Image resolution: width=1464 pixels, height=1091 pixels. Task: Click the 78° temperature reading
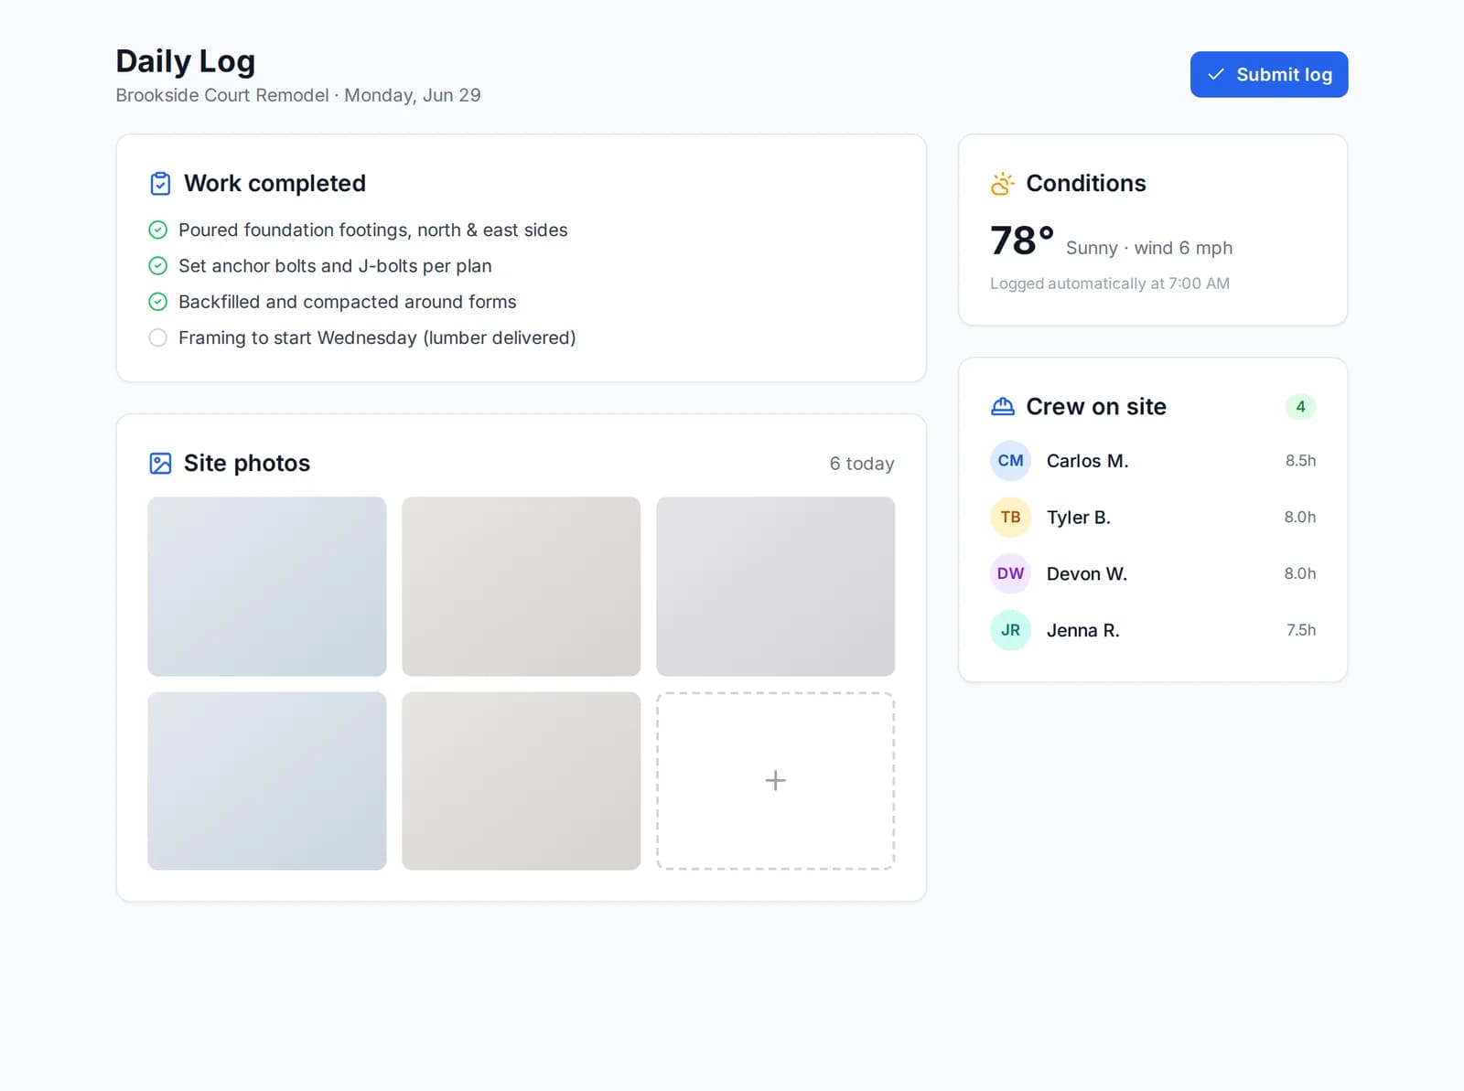click(x=1022, y=241)
